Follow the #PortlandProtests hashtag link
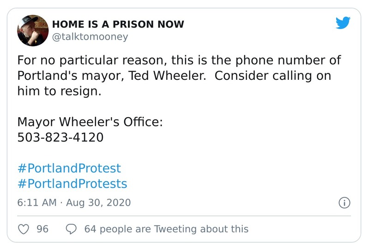This screenshot has height=250, width=369. point(72,184)
